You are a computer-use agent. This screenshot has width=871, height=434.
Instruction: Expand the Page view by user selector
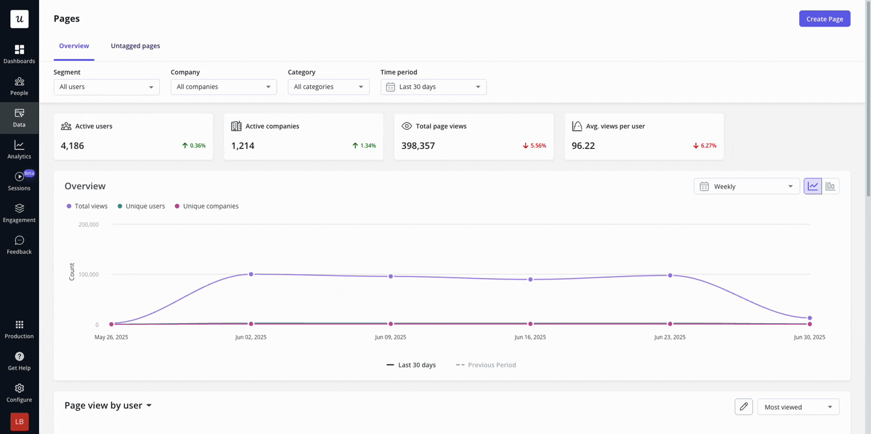coord(108,406)
